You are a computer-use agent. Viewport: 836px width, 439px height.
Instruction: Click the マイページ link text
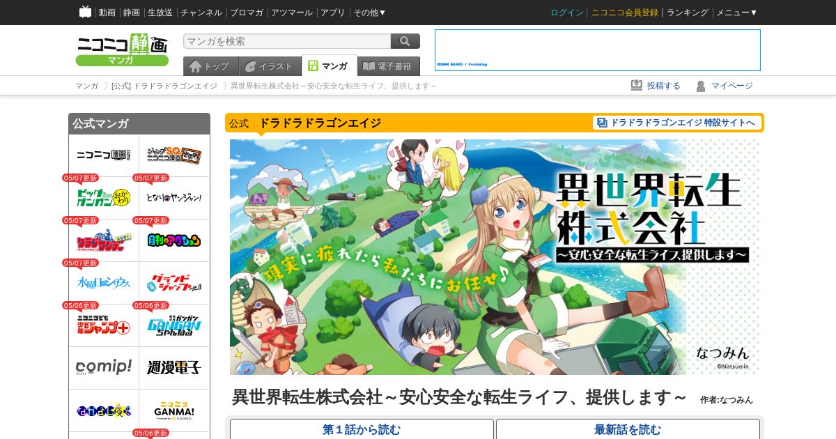point(732,86)
